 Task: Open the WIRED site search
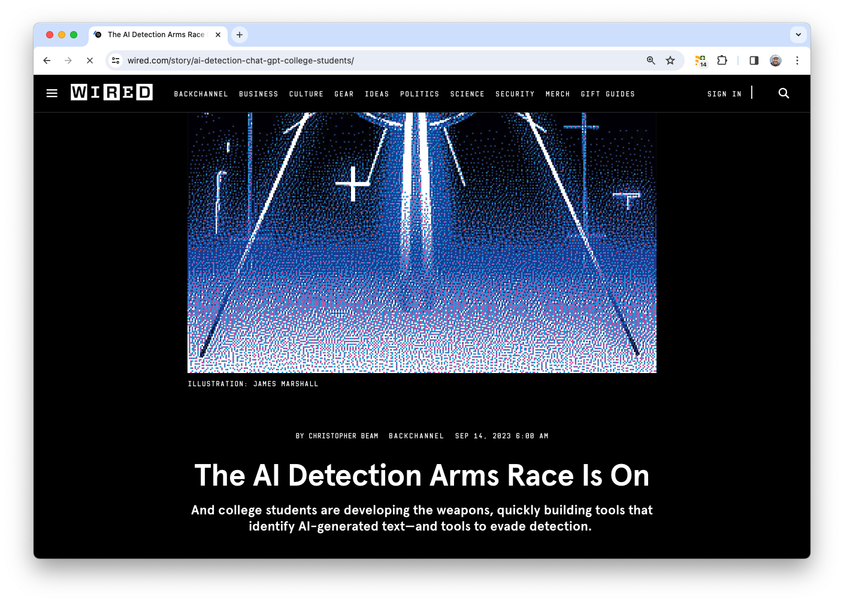[x=784, y=93]
